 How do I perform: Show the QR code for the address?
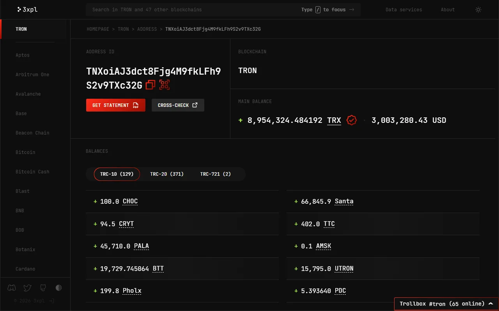point(165,85)
